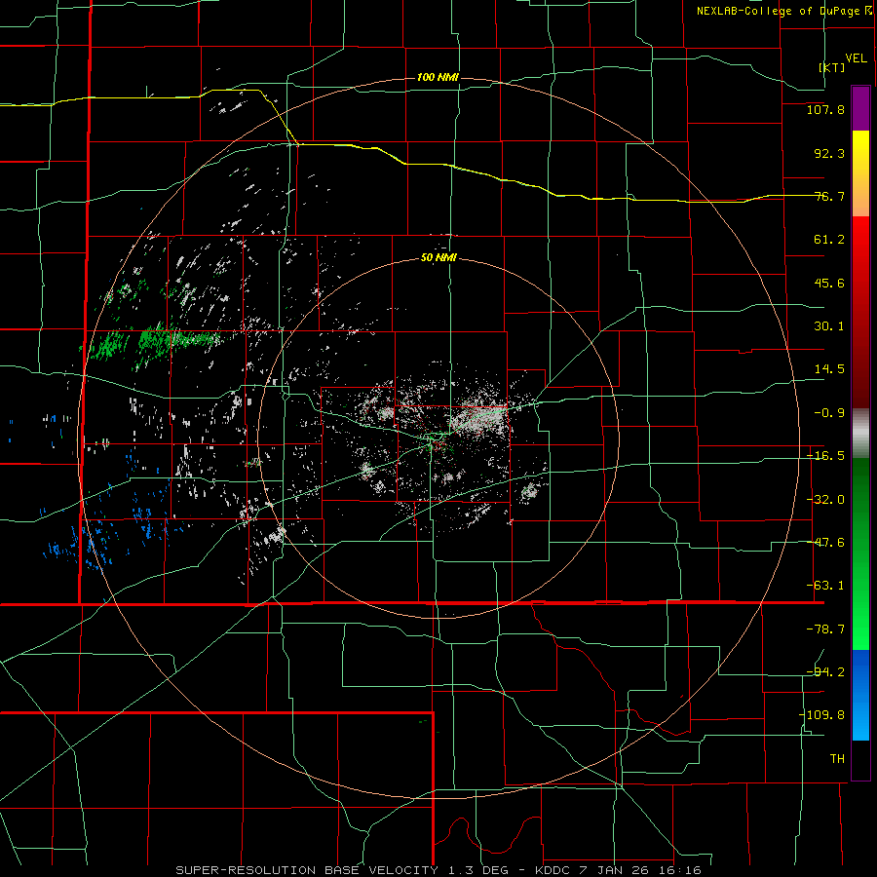Click the -109.8 scale value
This screenshot has width=877, height=877.
[821, 715]
